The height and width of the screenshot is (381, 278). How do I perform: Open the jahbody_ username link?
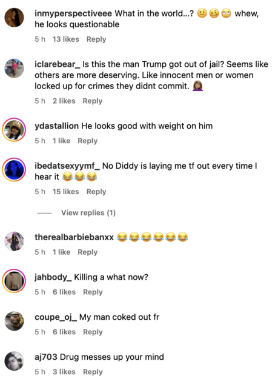tap(53, 277)
